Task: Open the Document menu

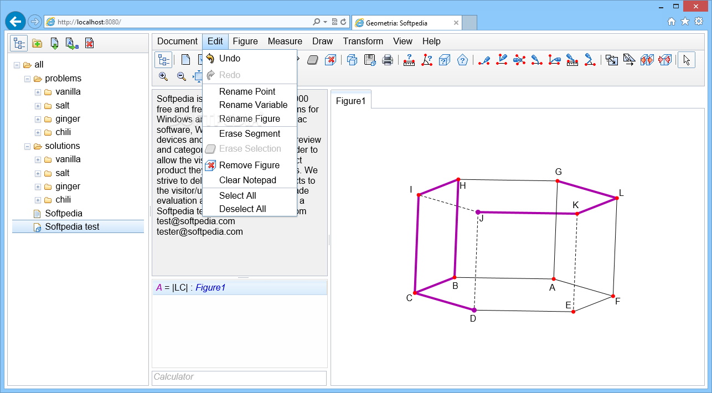Action: [177, 41]
